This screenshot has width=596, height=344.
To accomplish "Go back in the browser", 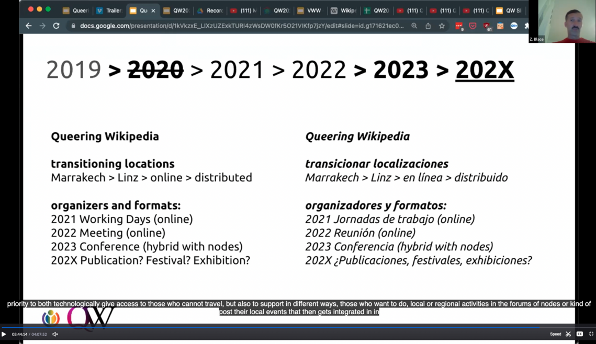I will (28, 26).
